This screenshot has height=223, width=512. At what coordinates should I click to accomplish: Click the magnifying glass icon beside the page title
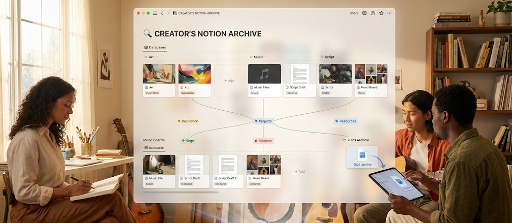pos(148,34)
